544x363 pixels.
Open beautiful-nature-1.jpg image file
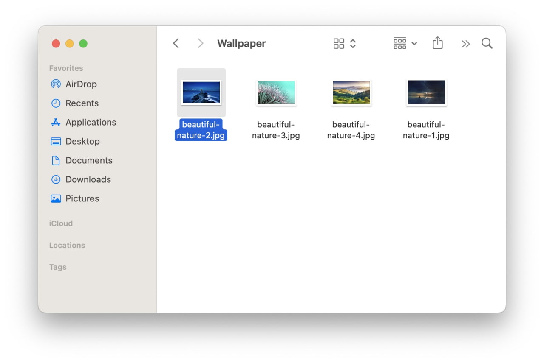point(426,92)
